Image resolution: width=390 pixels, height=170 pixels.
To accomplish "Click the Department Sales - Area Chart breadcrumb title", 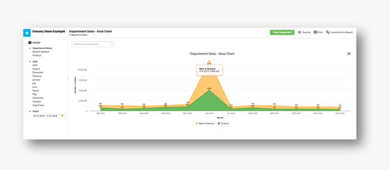I will pos(91,31).
